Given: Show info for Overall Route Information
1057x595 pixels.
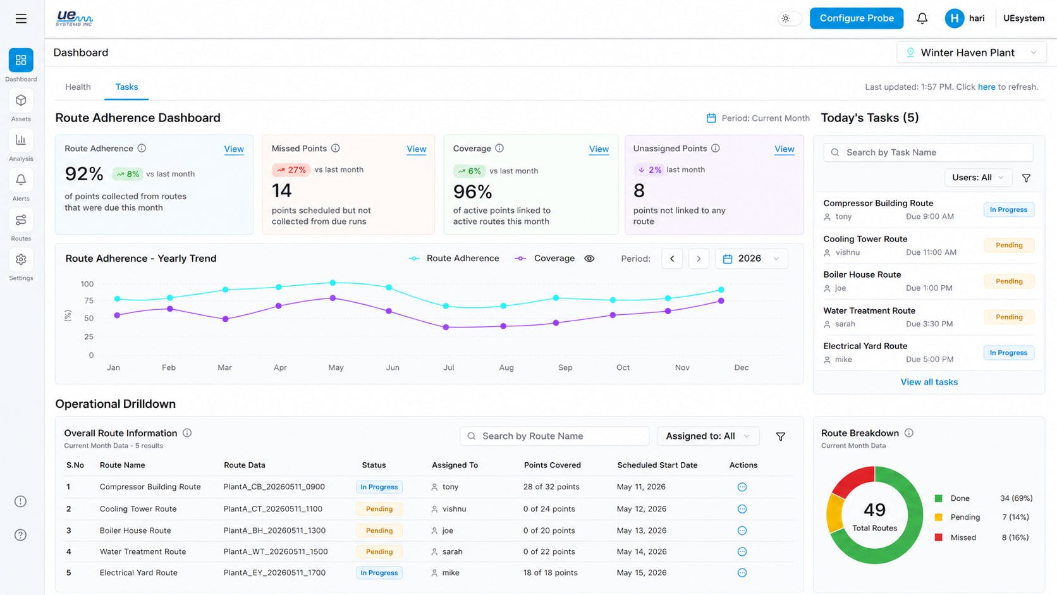Looking at the screenshot, I should (x=187, y=433).
